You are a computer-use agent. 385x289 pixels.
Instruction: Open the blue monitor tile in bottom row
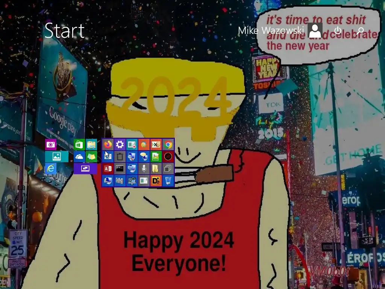[108, 181]
